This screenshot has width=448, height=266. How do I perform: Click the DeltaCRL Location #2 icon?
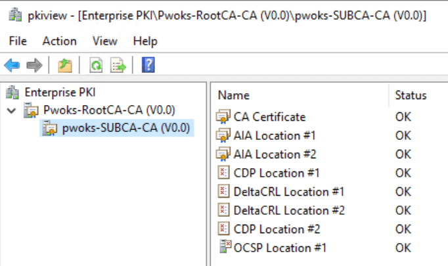click(223, 210)
